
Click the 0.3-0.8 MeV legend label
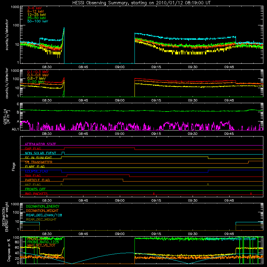[38, 75]
